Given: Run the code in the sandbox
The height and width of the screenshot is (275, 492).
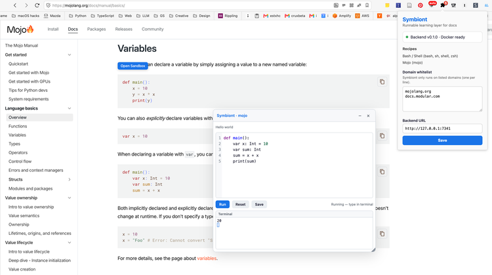Looking at the screenshot, I should click(x=222, y=204).
